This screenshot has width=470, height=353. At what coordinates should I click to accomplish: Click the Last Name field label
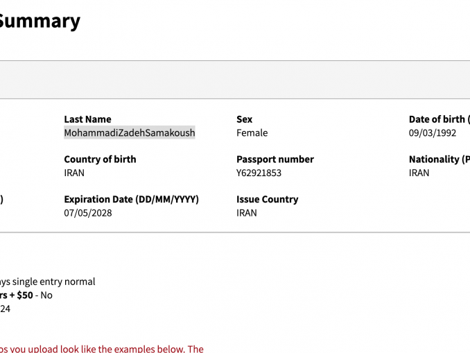pos(87,119)
